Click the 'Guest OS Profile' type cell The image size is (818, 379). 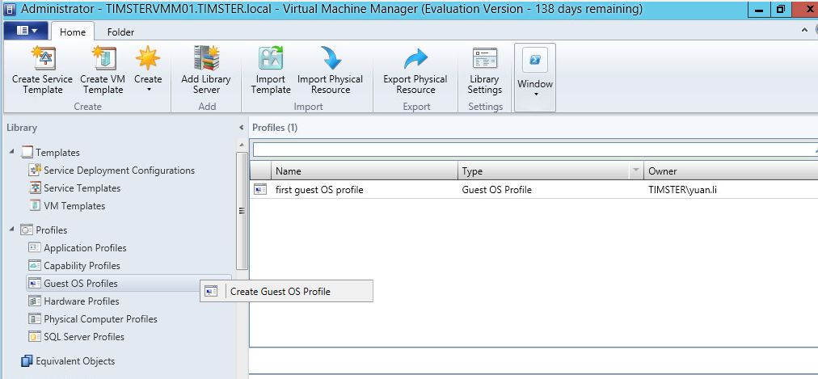click(x=496, y=190)
